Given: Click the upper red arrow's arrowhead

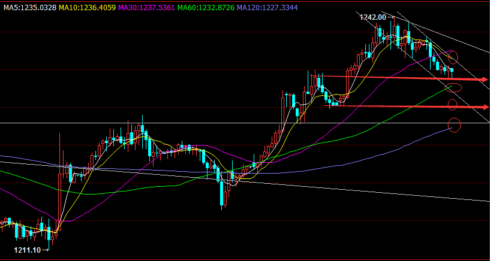Looking at the screenshot, I should 483,80.
